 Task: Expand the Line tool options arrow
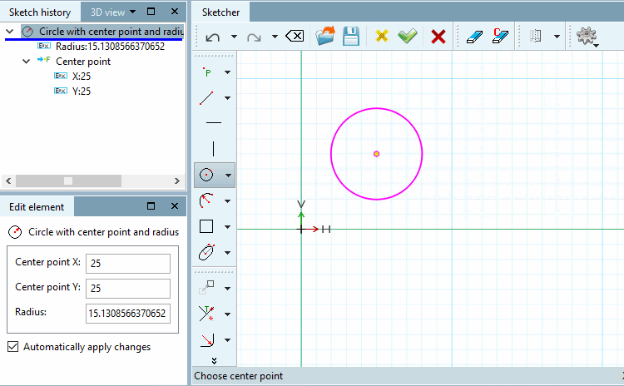pos(228,98)
